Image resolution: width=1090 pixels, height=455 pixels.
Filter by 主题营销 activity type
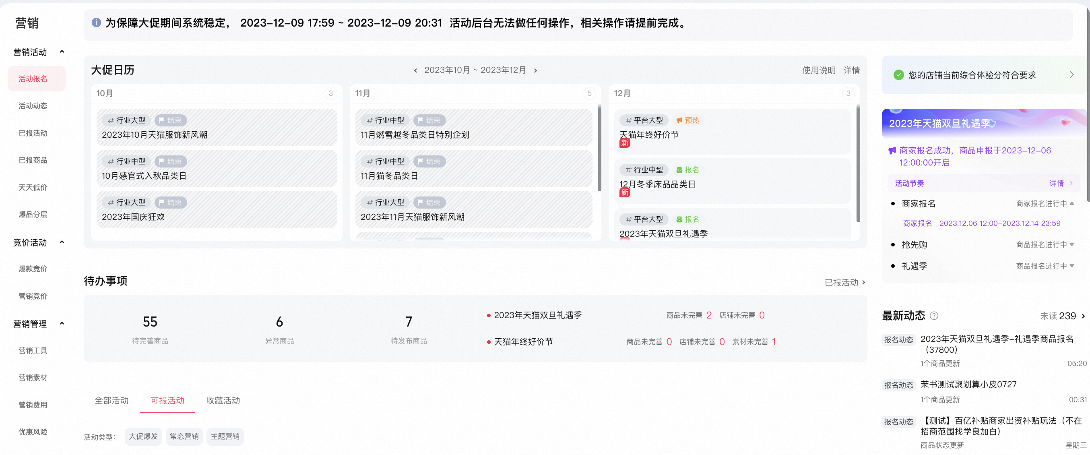tap(225, 436)
